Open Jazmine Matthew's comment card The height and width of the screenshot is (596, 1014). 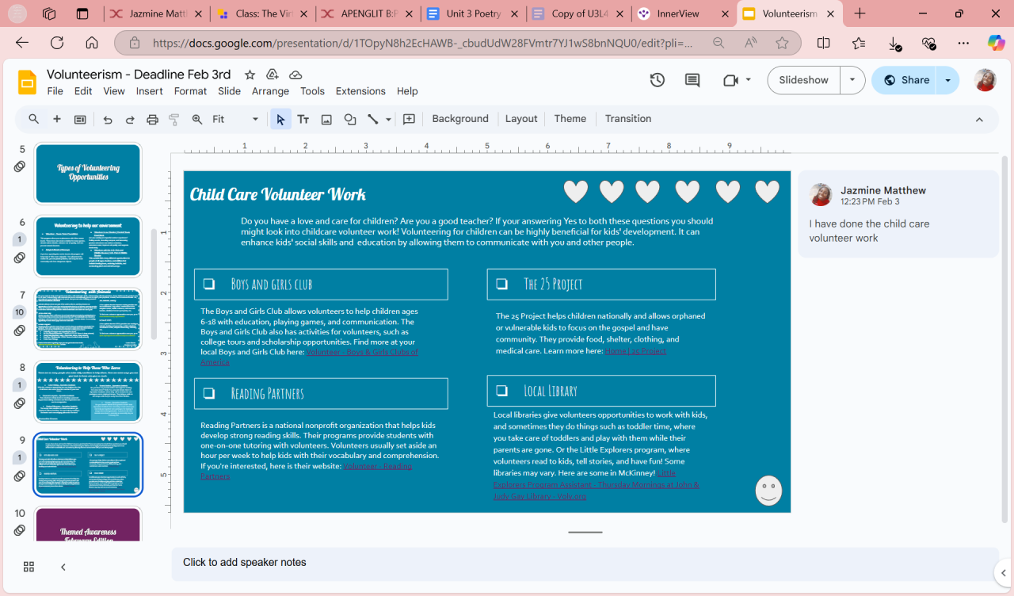(x=898, y=214)
